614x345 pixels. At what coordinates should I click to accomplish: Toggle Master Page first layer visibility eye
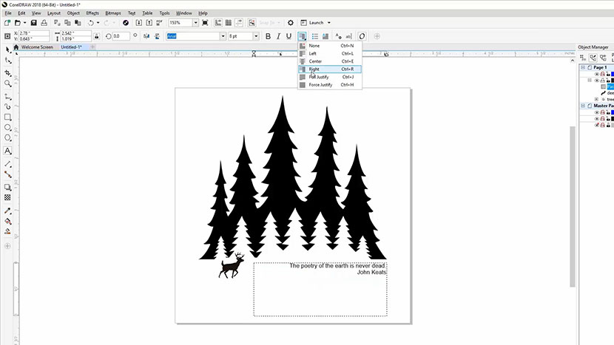[596, 112]
